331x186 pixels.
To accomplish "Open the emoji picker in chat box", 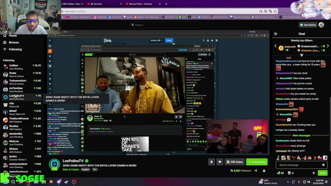I will click(x=323, y=165).
